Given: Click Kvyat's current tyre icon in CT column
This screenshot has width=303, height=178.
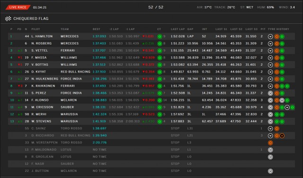Looking at the screenshot, I should click(160, 72).
